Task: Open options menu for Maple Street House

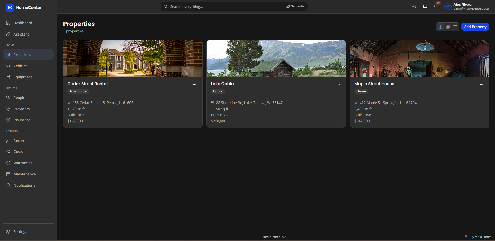Action: pos(482,84)
